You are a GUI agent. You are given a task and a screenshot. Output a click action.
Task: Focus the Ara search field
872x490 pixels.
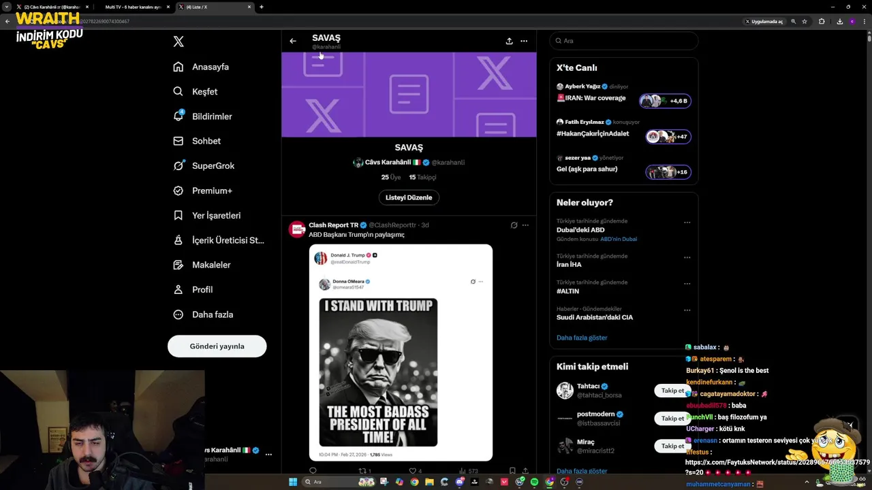pyautogui.click(x=624, y=41)
